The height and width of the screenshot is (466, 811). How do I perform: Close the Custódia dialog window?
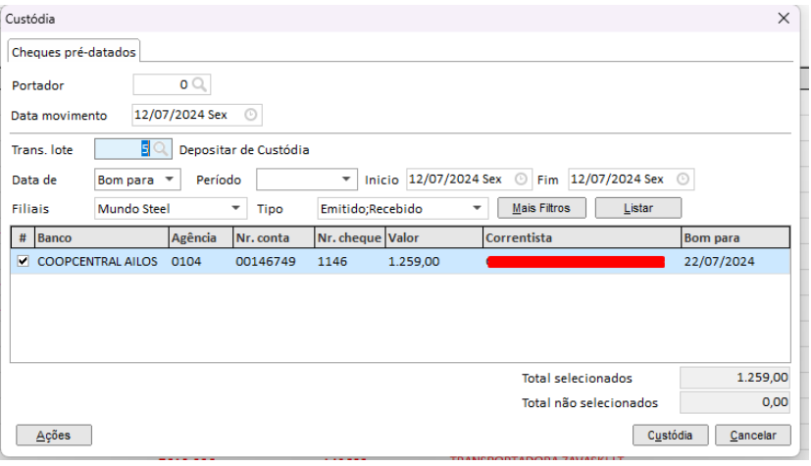[x=784, y=19]
